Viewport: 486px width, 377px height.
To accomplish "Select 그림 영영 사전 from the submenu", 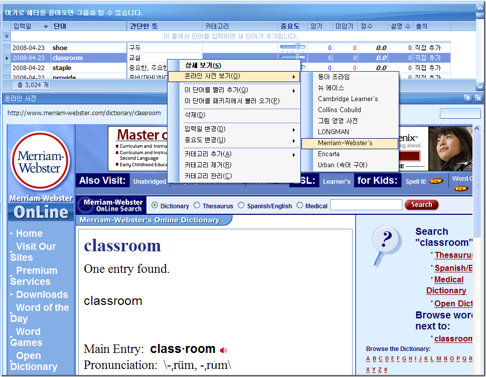I will click(x=350, y=121).
